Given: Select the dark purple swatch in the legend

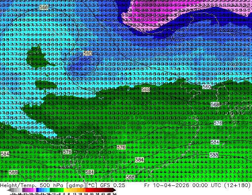Looking at the screenshot, I should [x=23, y=190].
